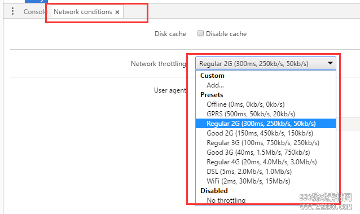Close the Network conditions tab

click(117, 12)
